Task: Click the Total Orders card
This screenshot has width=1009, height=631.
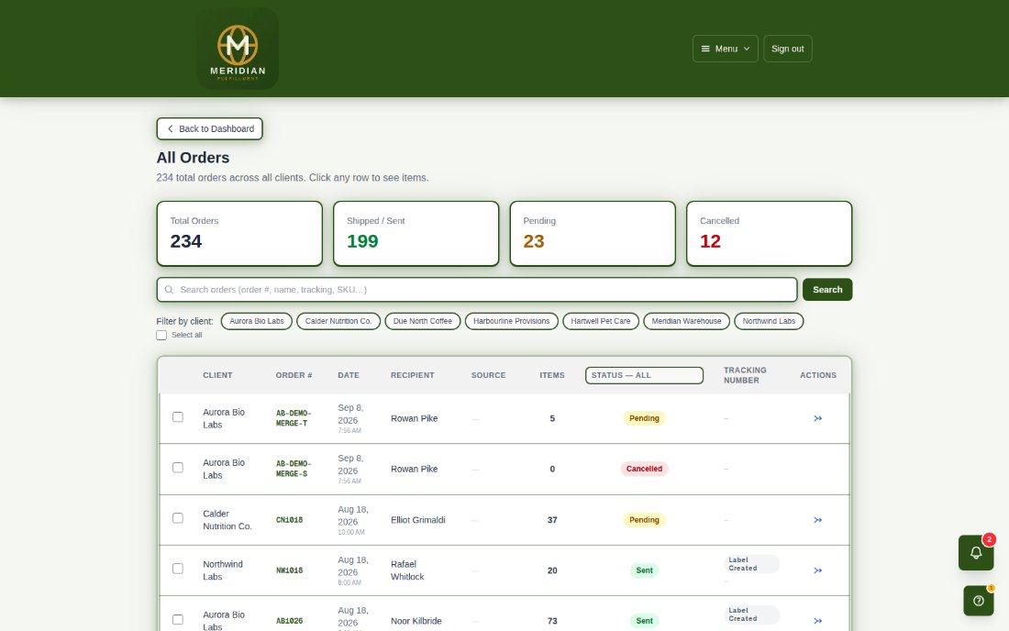Action: [x=239, y=234]
